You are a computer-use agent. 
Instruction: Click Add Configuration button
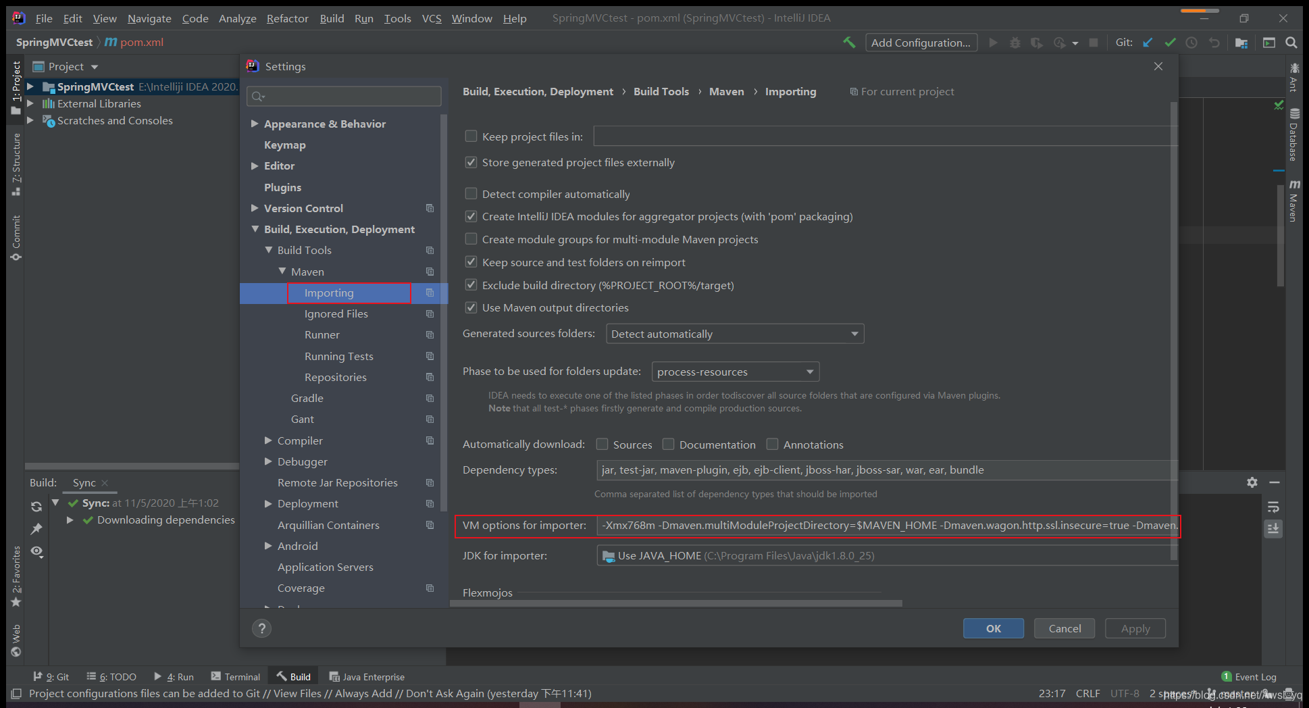[x=921, y=43]
